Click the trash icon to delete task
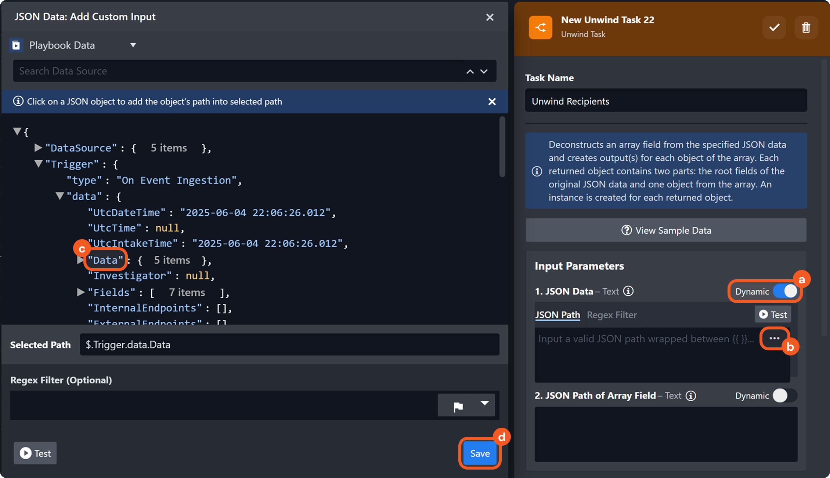Screen dimensions: 830x478 [x=806, y=28]
